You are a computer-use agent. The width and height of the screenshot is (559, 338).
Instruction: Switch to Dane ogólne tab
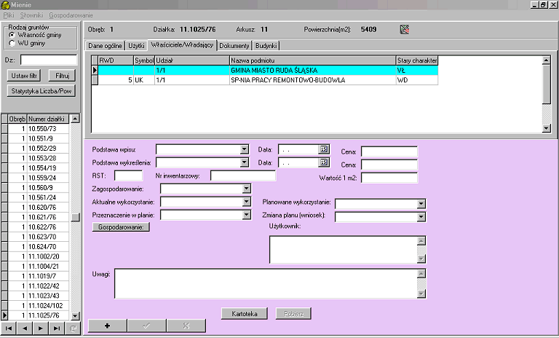point(105,46)
